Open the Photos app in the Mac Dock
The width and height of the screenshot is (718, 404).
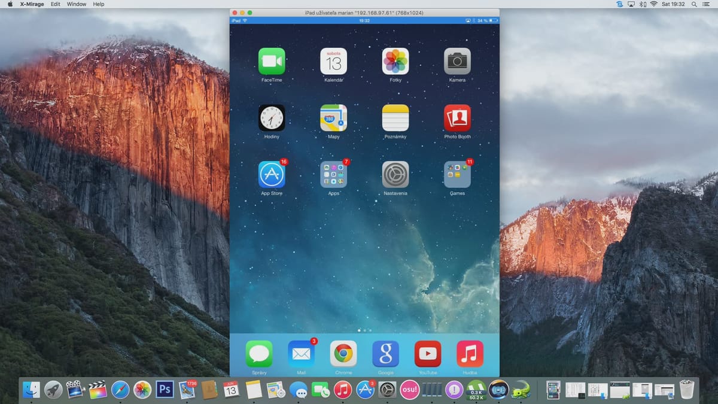click(142, 390)
